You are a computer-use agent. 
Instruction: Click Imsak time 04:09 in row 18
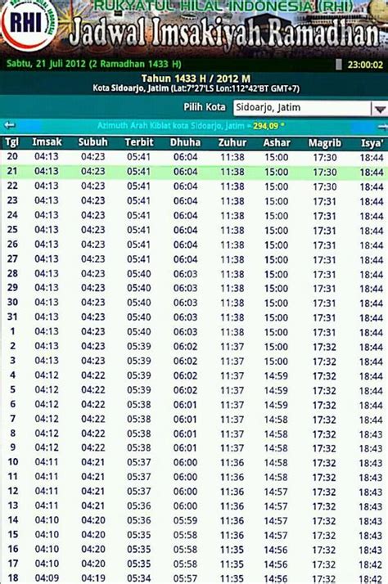47,578
